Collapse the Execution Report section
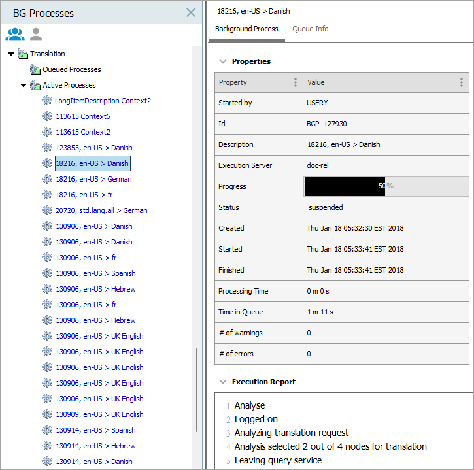This screenshot has height=470, width=474. point(223,382)
